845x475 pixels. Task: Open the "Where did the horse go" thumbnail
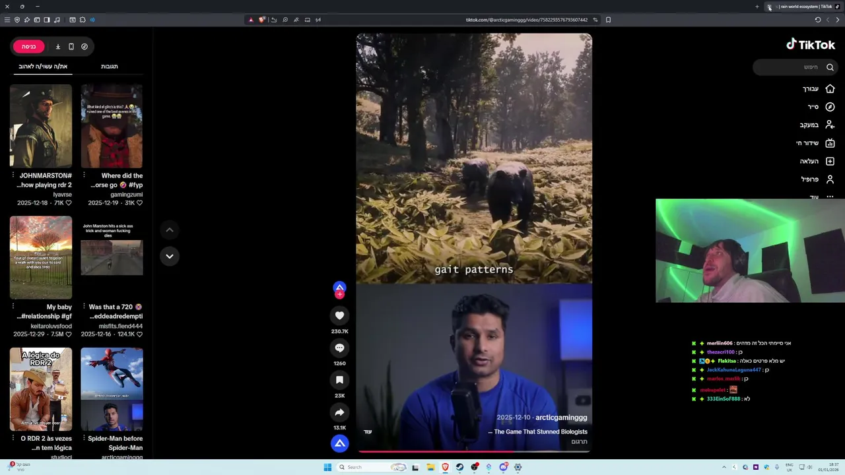pos(112,126)
